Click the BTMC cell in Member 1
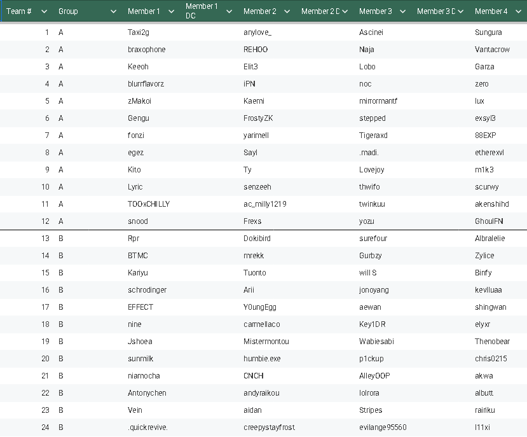Image resolution: width=527 pixels, height=437 pixels. coord(137,256)
